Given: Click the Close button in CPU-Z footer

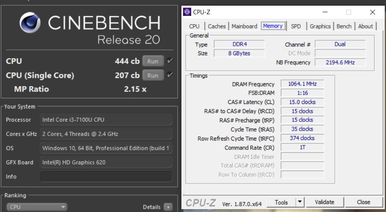Looking at the screenshot, I should coord(364,202).
